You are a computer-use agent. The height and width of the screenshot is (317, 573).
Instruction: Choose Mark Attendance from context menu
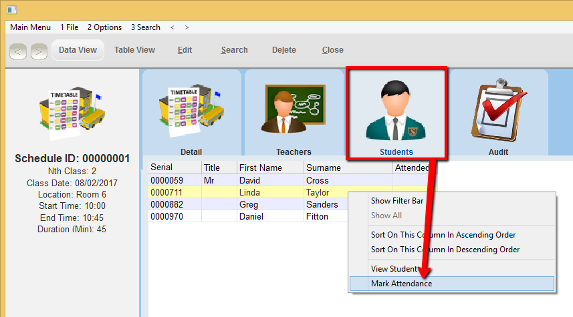401,284
